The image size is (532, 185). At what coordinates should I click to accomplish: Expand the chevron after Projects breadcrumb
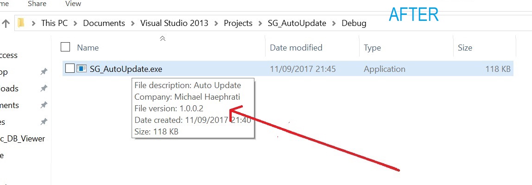point(260,24)
